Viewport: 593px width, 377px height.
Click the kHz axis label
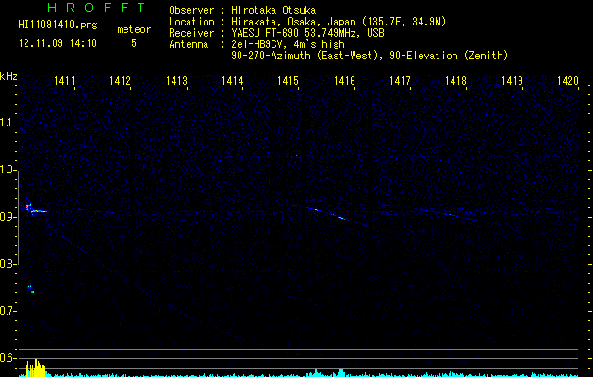(x=8, y=76)
